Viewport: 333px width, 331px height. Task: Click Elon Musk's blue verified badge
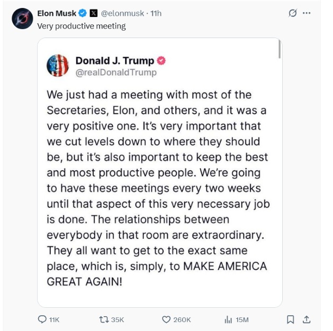tap(83, 13)
